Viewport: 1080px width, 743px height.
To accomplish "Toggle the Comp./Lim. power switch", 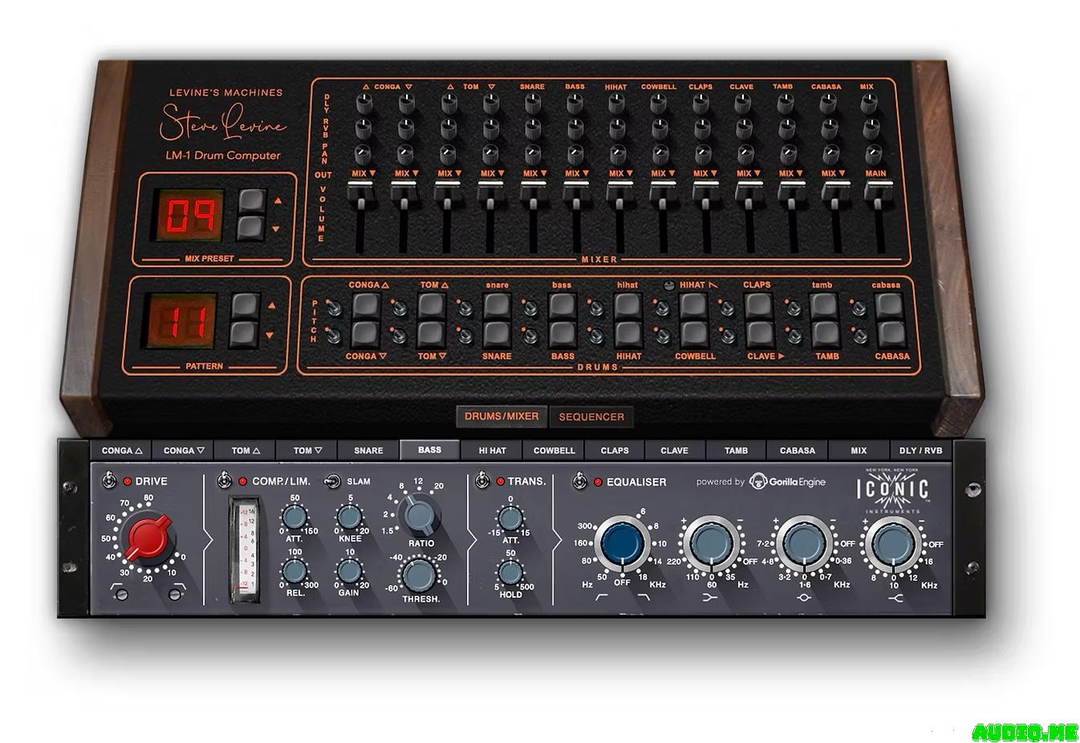I will click(225, 481).
